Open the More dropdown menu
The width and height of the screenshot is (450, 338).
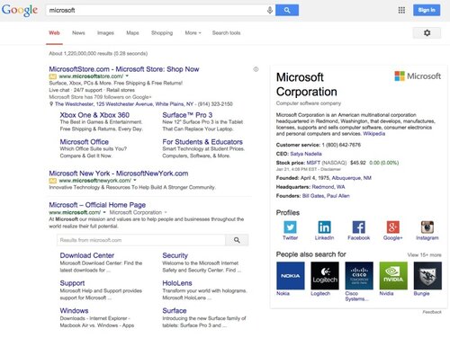pyautogui.click(x=193, y=33)
